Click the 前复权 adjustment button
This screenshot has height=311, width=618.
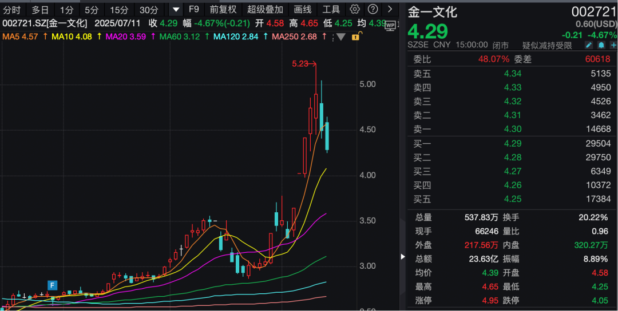click(x=223, y=9)
